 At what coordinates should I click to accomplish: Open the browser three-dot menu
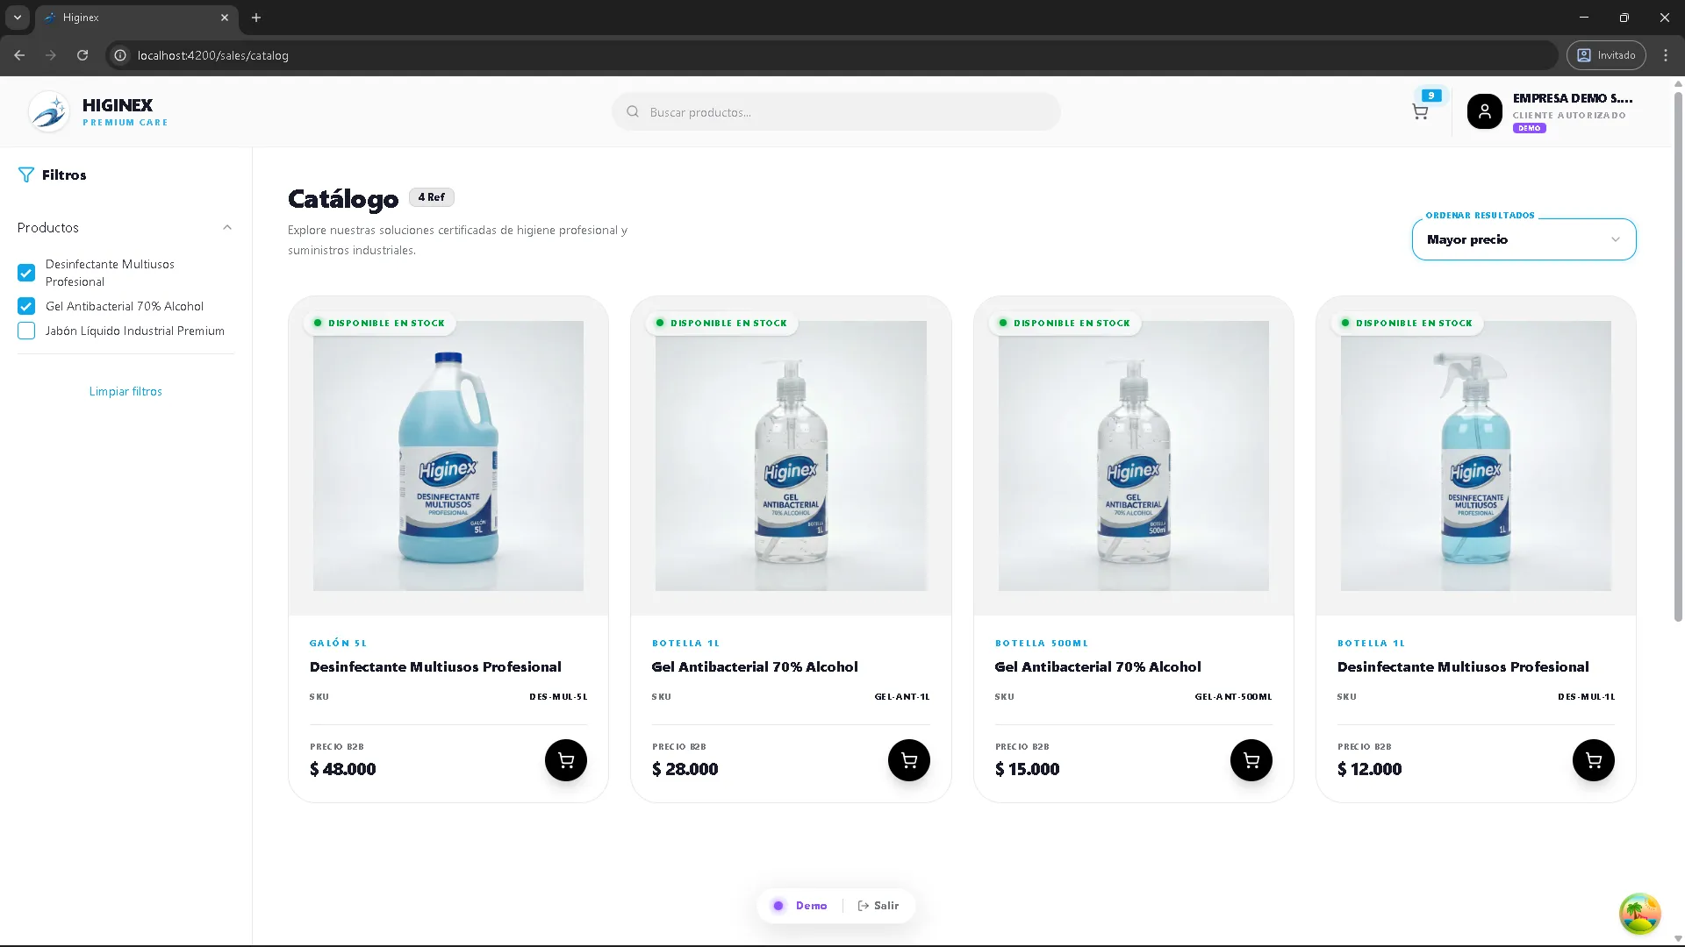coord(1666,55)
